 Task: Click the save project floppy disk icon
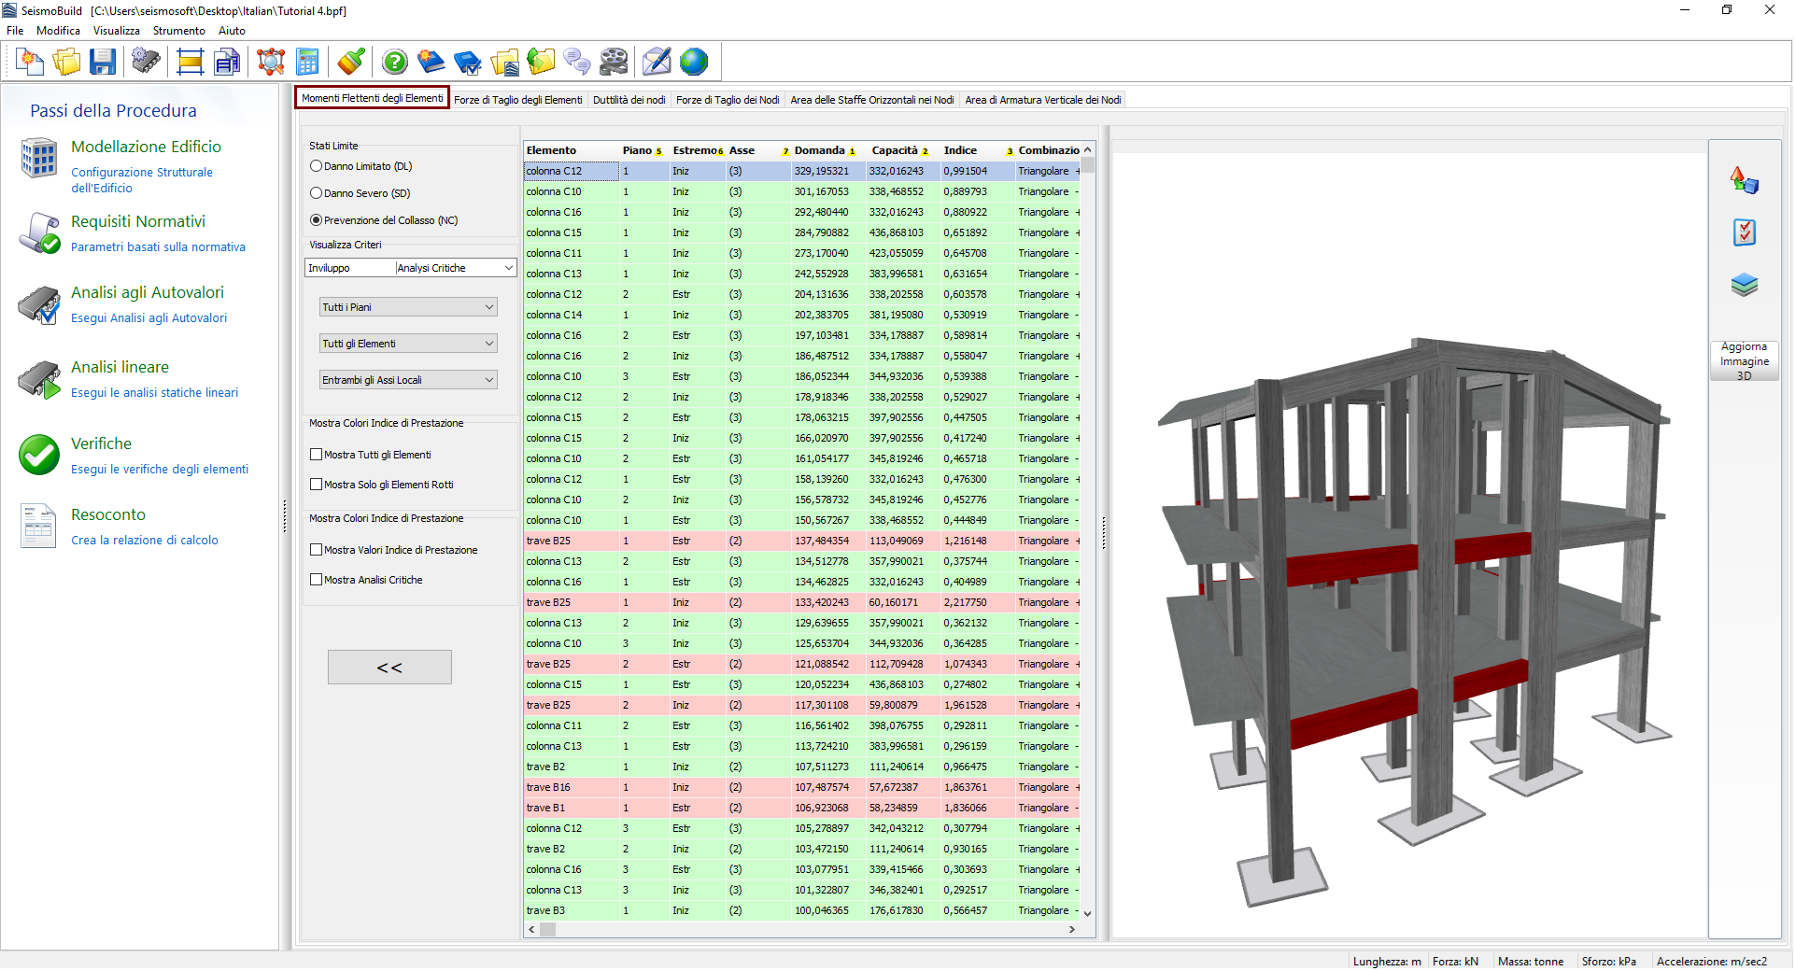[103, 63]
